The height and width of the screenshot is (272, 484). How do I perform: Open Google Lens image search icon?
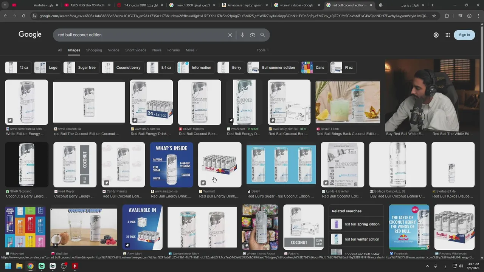click(x=252, y=35)
